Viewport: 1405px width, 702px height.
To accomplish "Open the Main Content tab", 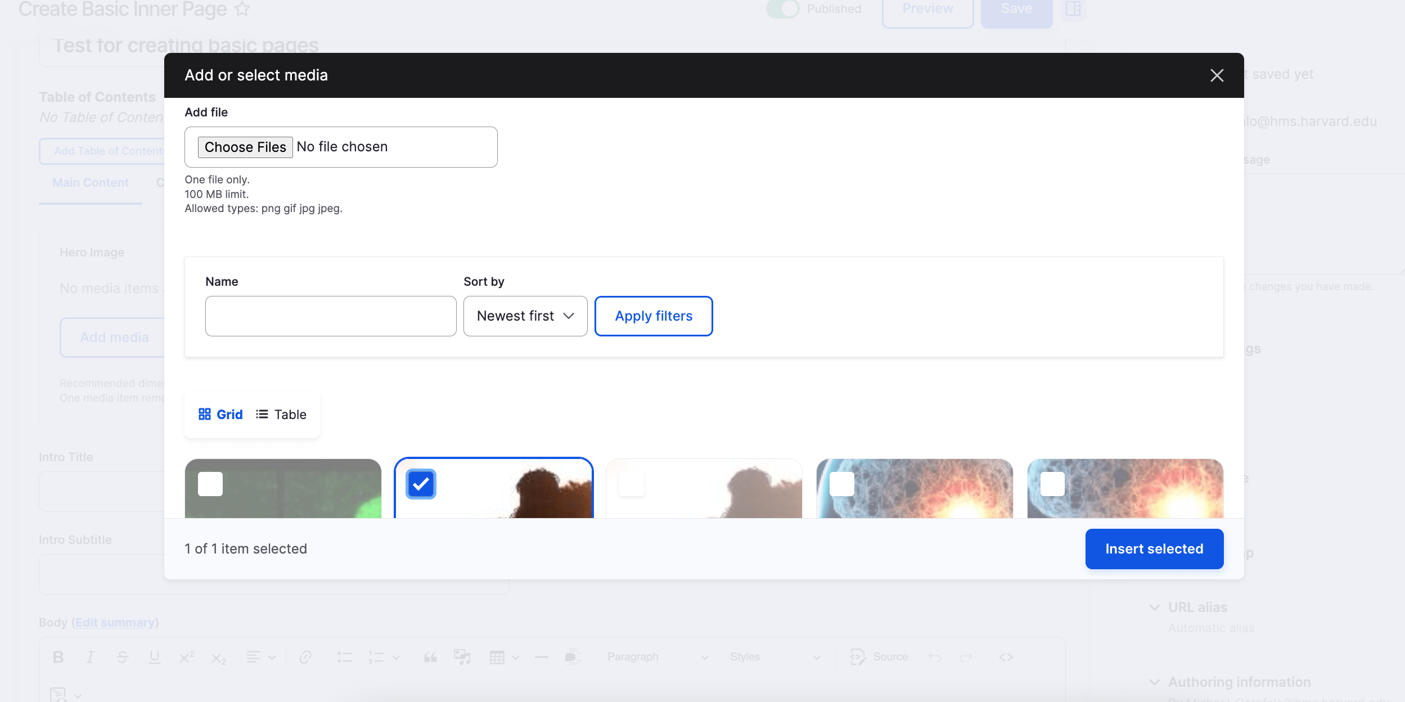I will pyautogui.click(x=91, y=183).
